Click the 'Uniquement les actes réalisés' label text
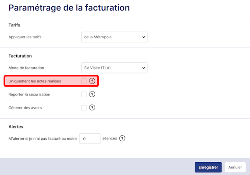This screenshot has height=175, width=250. pos(35,81)
